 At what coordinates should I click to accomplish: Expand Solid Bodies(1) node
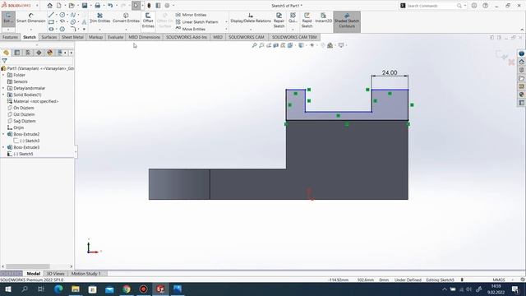click(x=3, y=95)
